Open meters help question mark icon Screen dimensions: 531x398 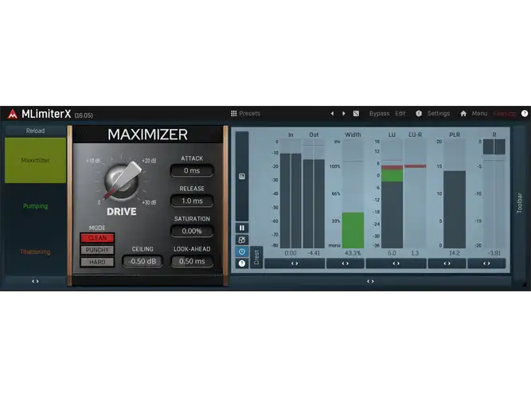(242, 263)
